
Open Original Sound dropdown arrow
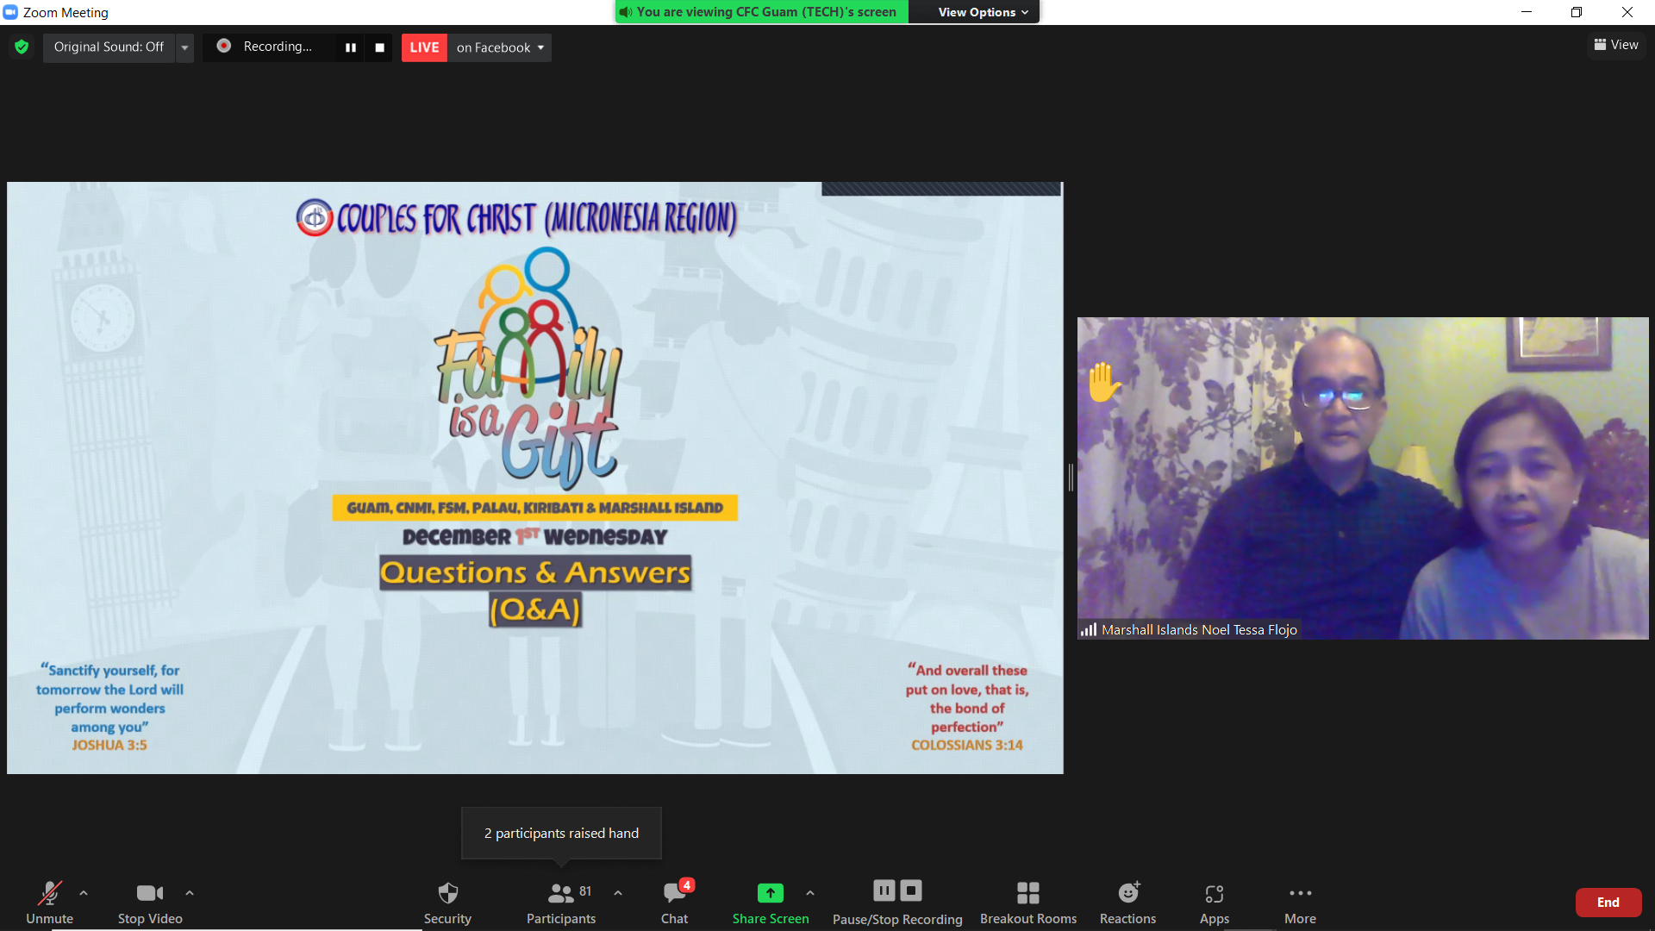184,47
